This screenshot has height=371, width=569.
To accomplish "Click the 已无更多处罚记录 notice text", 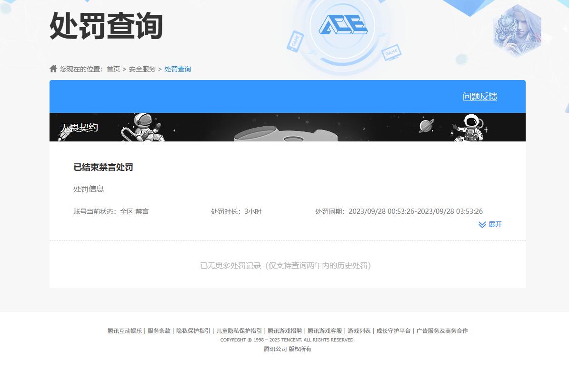I will pos(286,265).
